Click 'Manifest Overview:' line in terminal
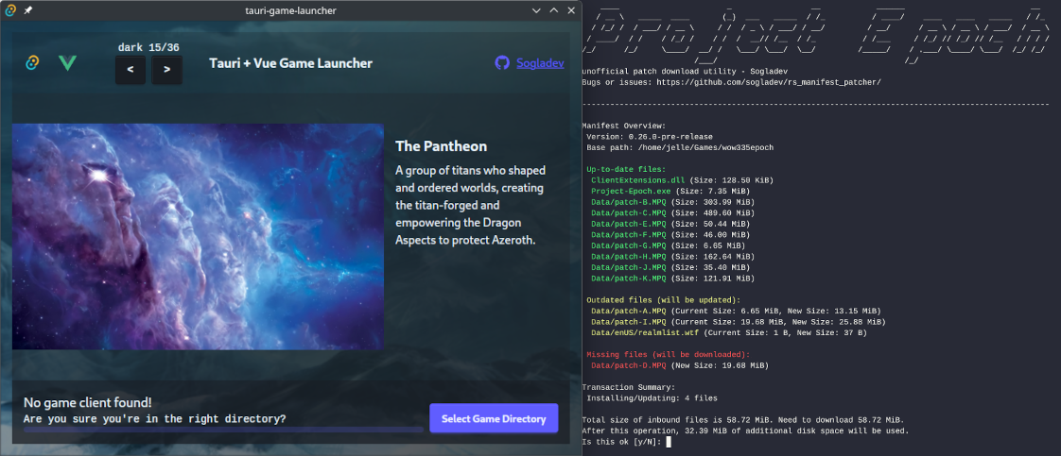Image resolution: width=1061 pixels, height=456 pixels. tap(624, 126)
